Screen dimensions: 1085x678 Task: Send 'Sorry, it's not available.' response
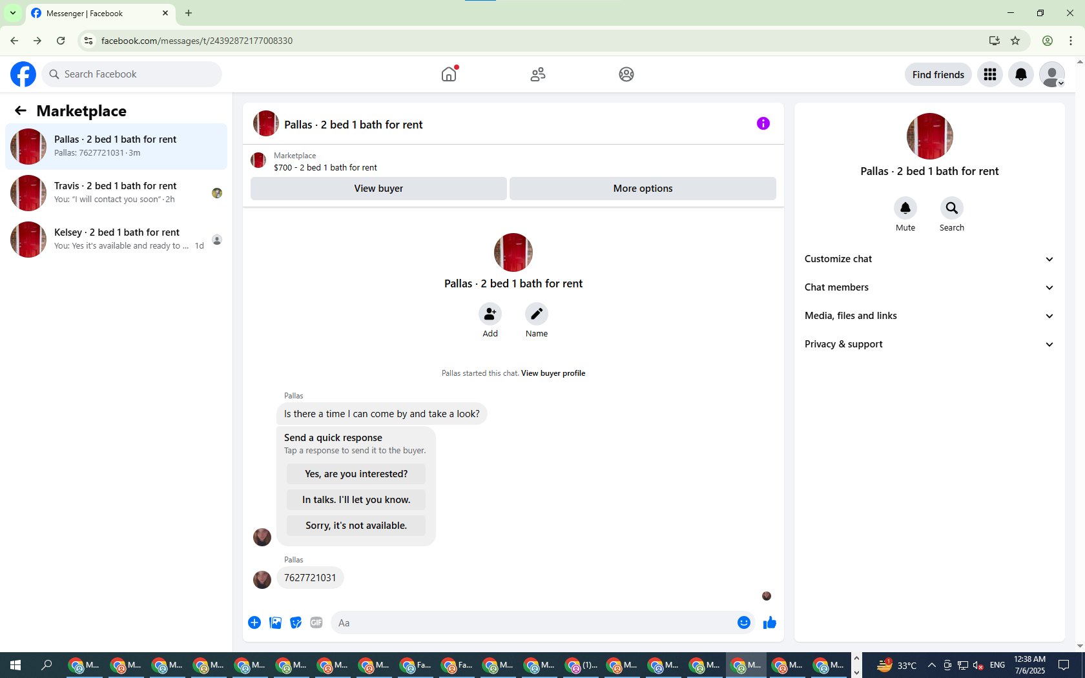tap(356, 526)
